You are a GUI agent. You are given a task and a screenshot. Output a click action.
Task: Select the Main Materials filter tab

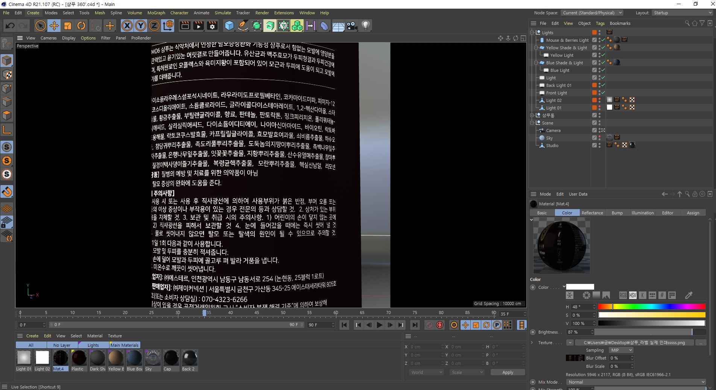pos(125,345)
